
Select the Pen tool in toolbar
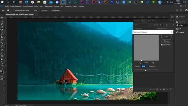tap(2, 50)
